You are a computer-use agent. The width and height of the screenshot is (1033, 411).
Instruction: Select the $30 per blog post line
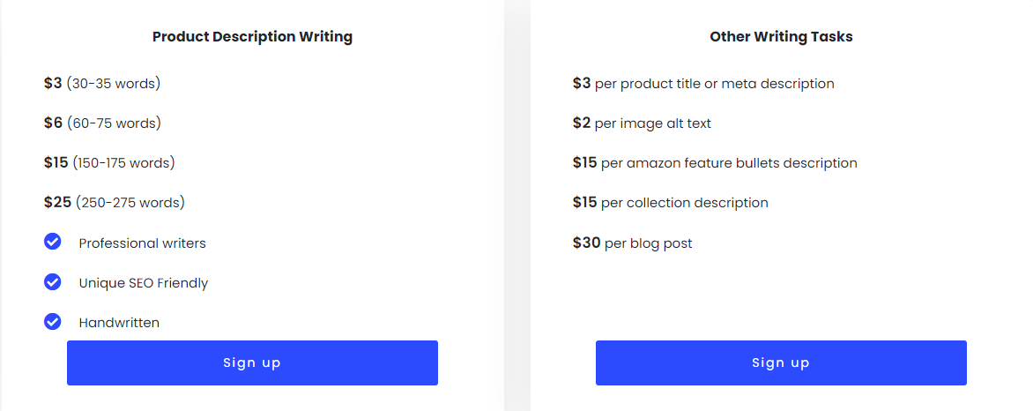(x=632, y=243)
